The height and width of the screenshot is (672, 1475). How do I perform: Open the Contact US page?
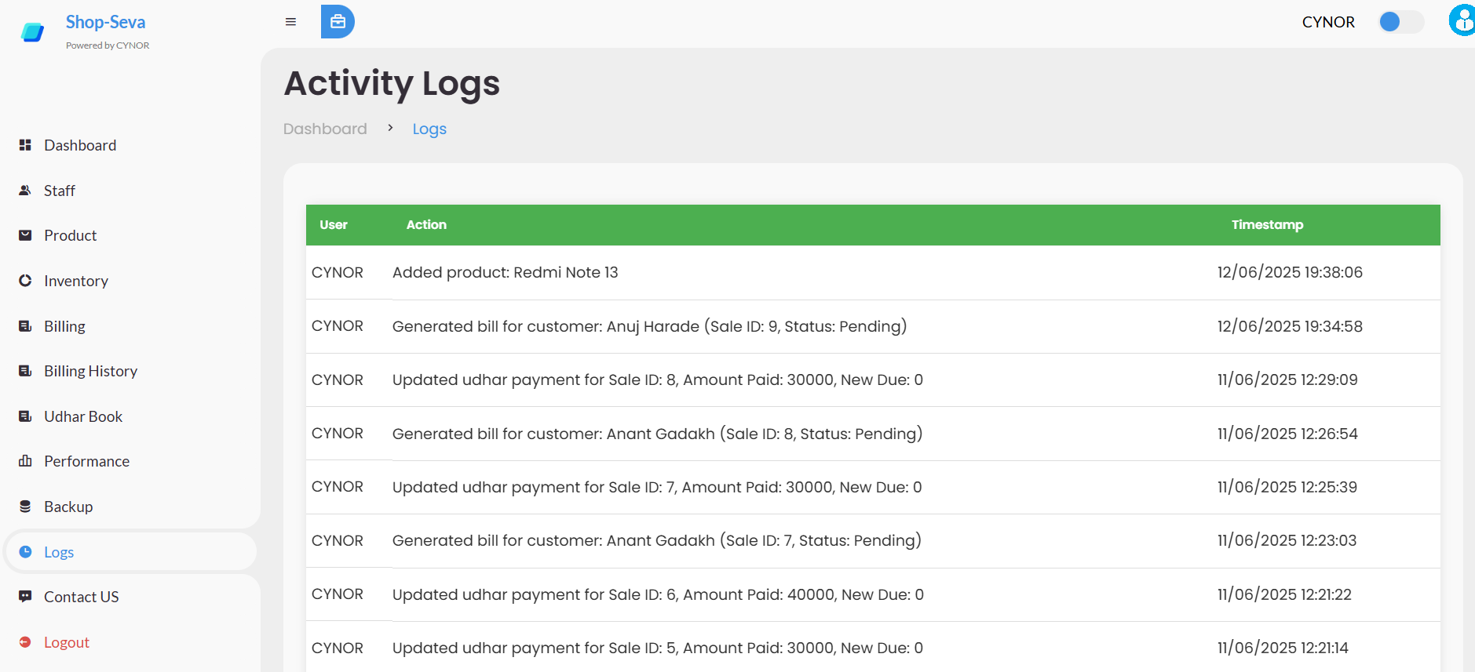(x=81, y=597)
